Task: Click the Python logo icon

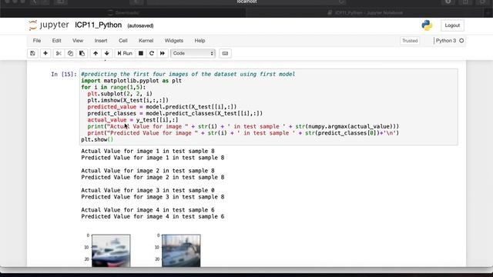Action: pyautogui.click(x=427, y=25)
